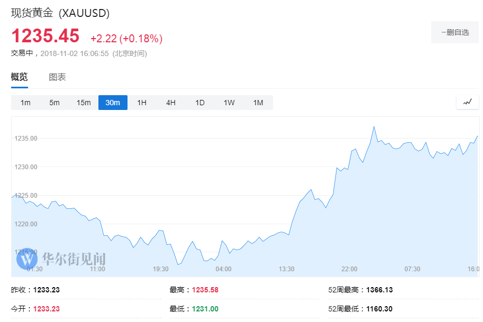The image size is (483, 322).
Task: Select the 1W weekly interval
Action: pos(229,103)
